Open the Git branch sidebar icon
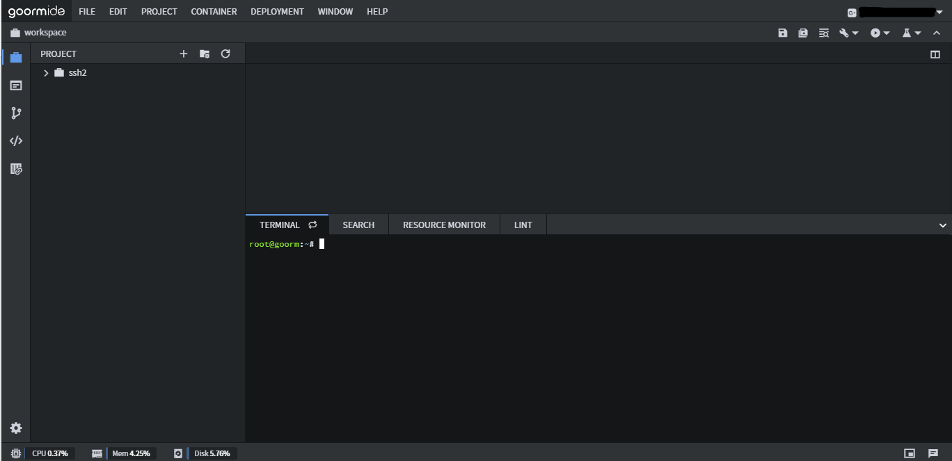The width and height of the screenshot is (952, 461). pyautogui.click(x=16, y=113)
